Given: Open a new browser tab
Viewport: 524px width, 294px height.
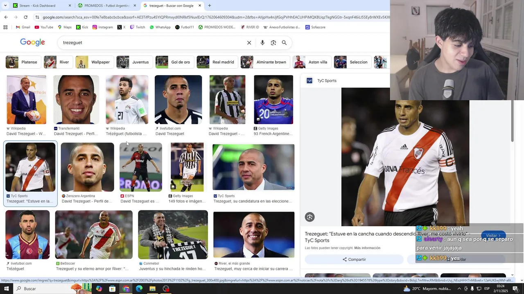Looking at the screenshot, I should [x=210, y=6].
